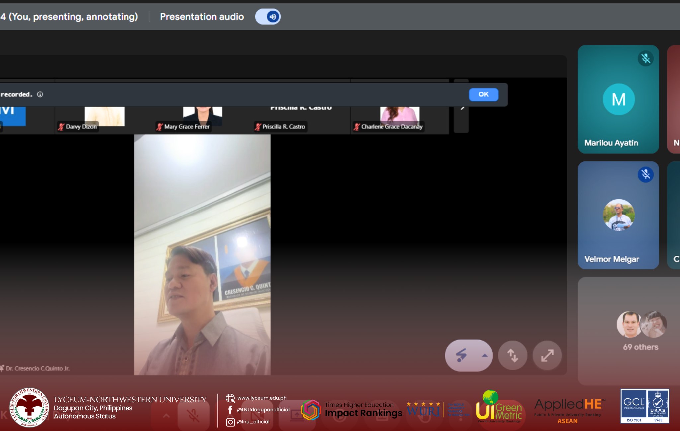The width and height of the screenshot is (680, 431).
Task: Expand the presentation with the diagonal arrows icon
Action: pyautogui.click(x=547, y=355)
